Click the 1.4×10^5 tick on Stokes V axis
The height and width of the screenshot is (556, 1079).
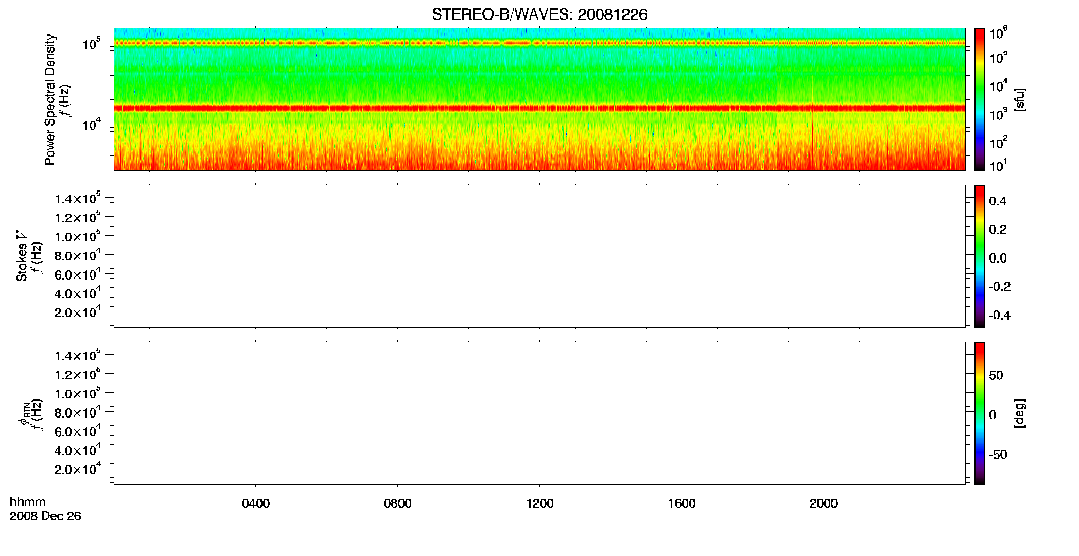78,198
